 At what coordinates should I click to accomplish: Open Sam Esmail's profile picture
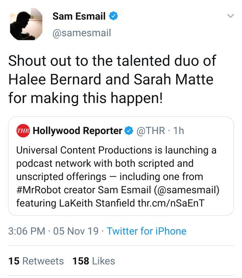click(26, 24)
